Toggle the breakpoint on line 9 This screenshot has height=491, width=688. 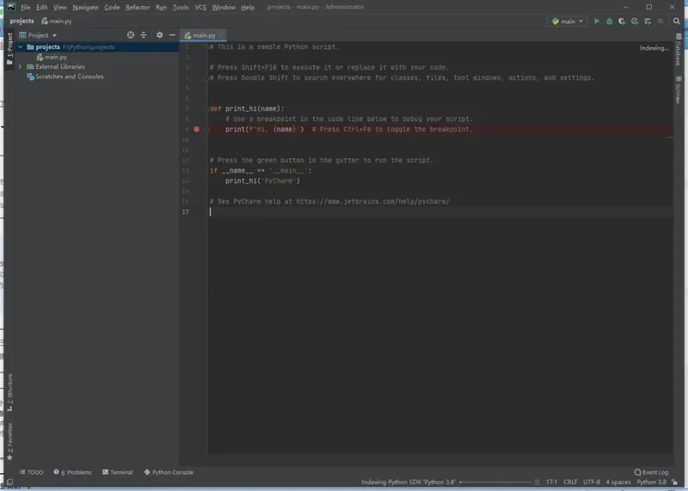pyautogui.click(x=197, y=129)
